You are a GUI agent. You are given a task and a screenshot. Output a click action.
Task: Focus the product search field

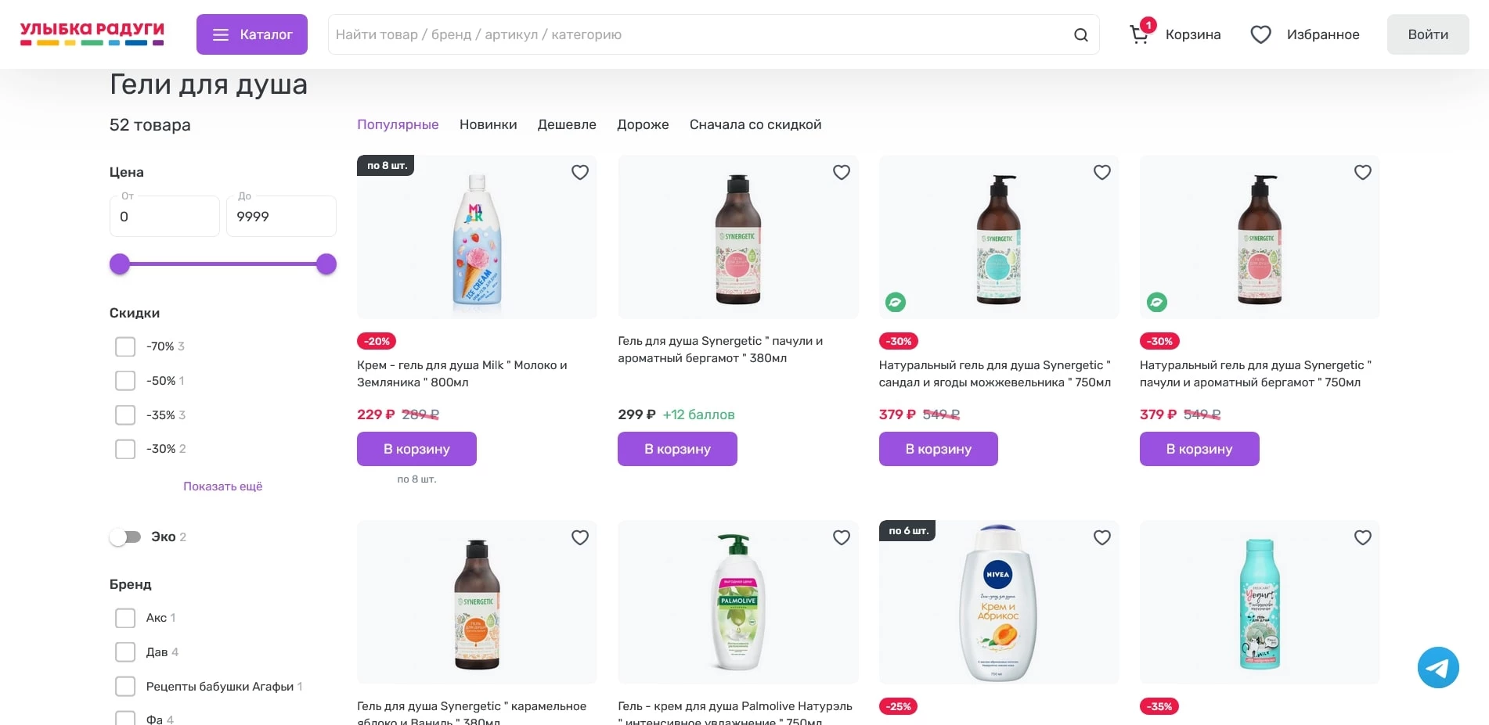pyautogui.click(x=697, y=34)
